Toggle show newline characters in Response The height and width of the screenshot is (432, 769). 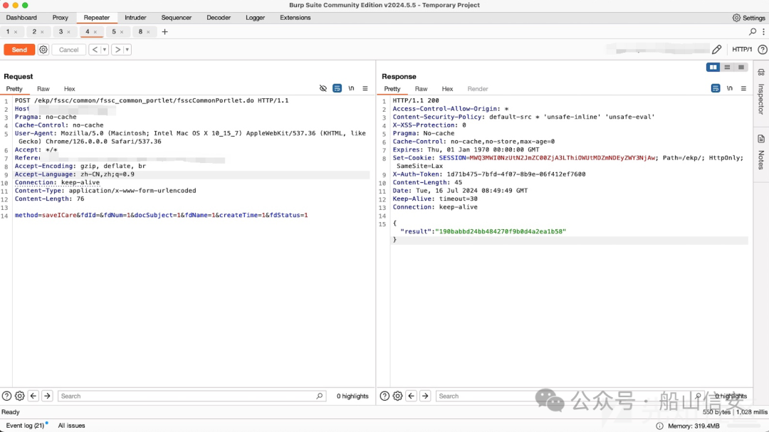(730, 88)
